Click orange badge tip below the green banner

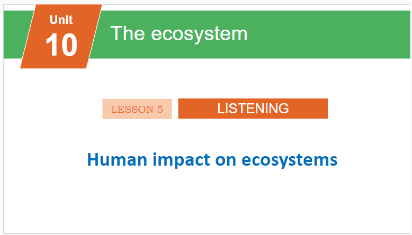point(54,64)
